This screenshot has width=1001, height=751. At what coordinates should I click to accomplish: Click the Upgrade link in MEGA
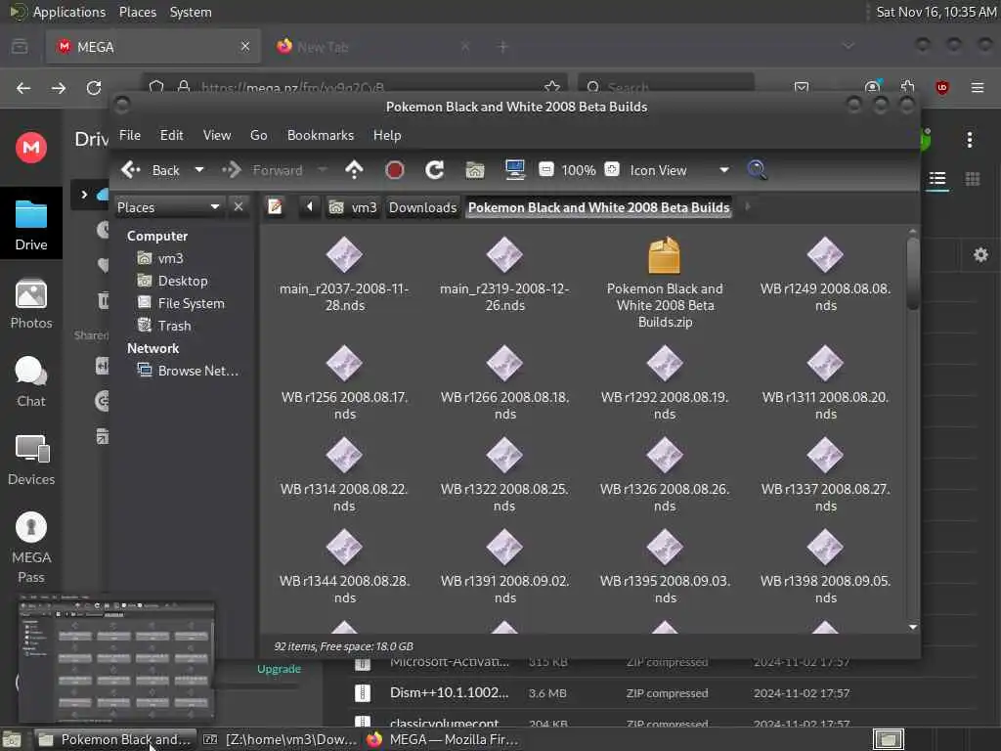point(279,669)
